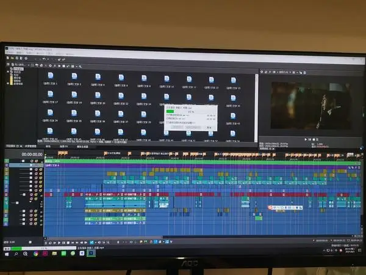Click copy snapshot icon in preview toolbar
Viewport: 366px width, 275px height.
301,73
